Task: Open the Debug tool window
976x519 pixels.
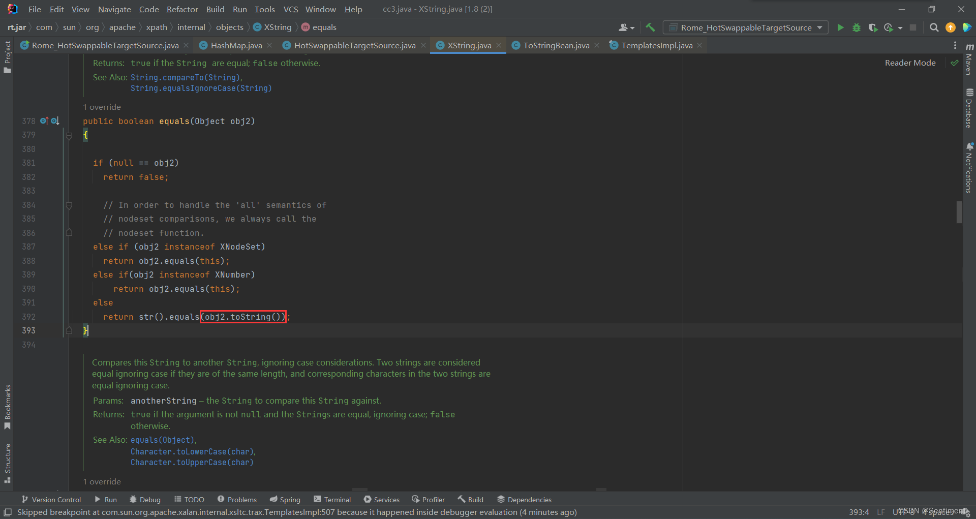Action: coord(145,500)
